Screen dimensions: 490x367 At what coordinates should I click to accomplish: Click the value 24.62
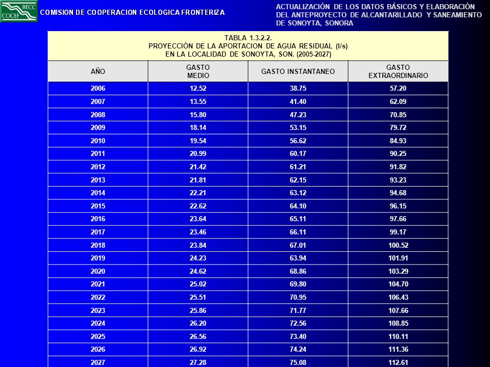coord(198,271)
